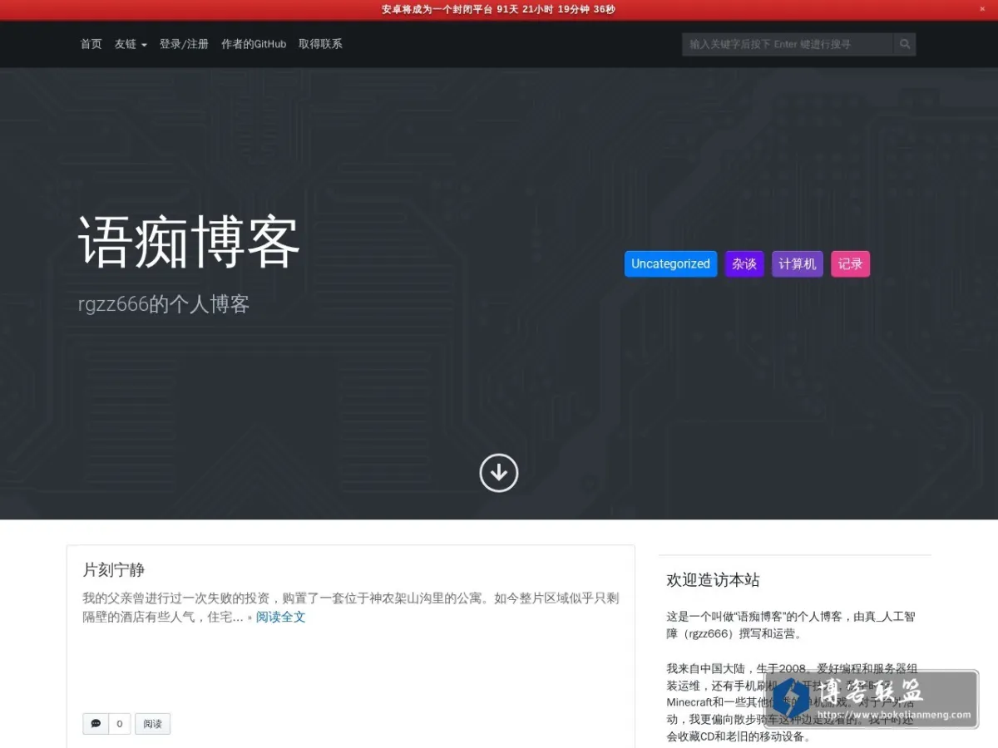Image resolution: width=998 pixels, height=748 pixels.
Task: Click the 阅读 button under the post
Action: (153, 724)
